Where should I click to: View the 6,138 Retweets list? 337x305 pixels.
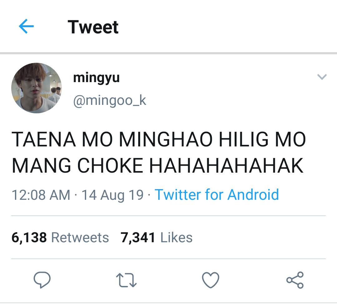click(x=60, y=238)
